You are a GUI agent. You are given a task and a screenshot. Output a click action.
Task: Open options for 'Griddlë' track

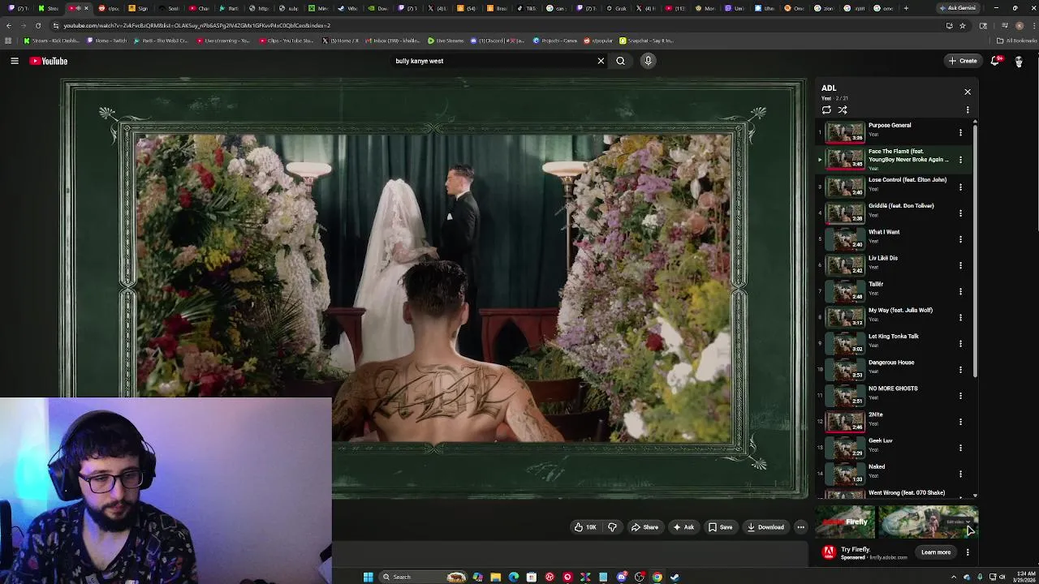(960, 213)
